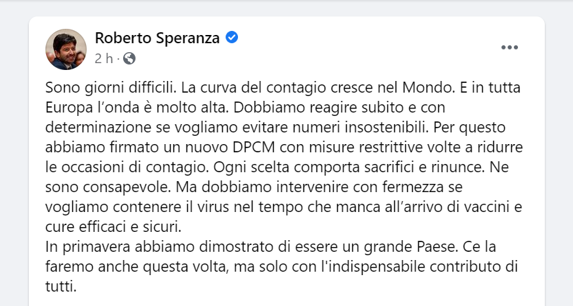The width and height of the screenshot is (573, 306).
Task: Click the globe public audience icon
Action: pos(129,58)
